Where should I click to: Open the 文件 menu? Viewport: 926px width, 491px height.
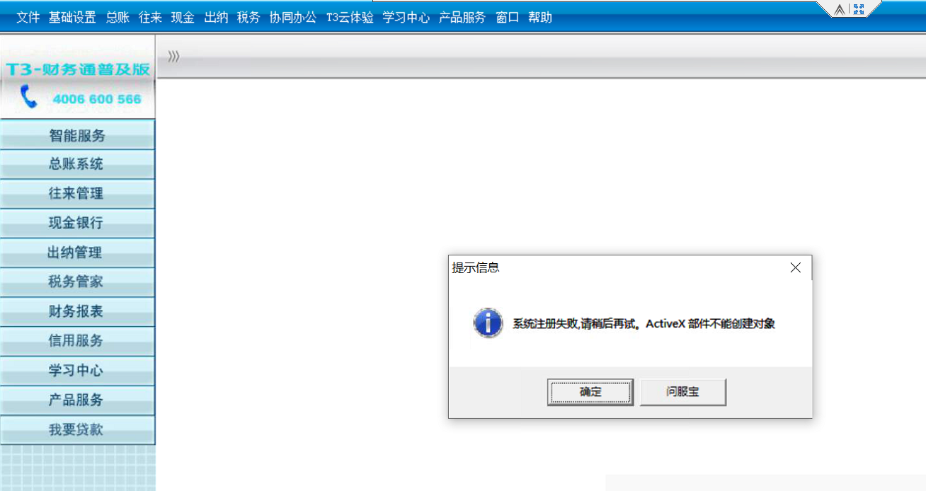(x=28, y=18)
